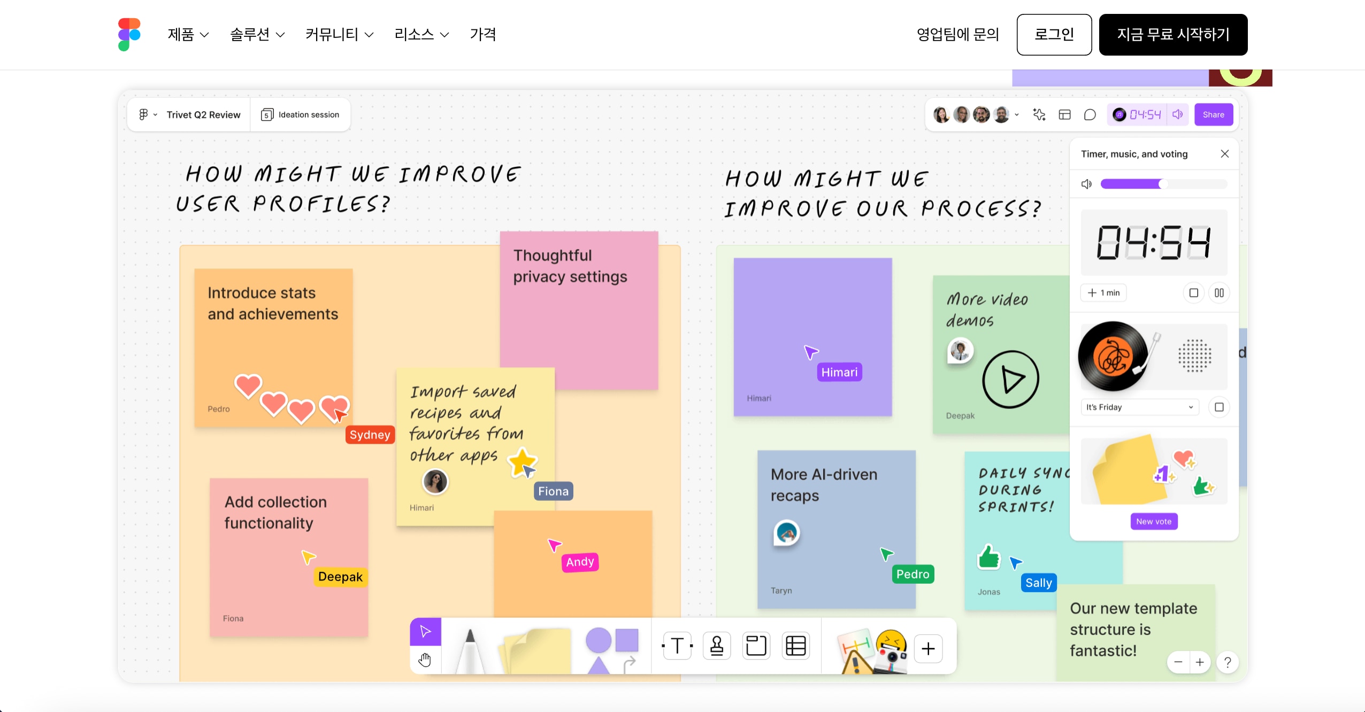The width and height of the screenshot is (1365, 712).
Task: Click the New vote button
Action: point(1153,522)
